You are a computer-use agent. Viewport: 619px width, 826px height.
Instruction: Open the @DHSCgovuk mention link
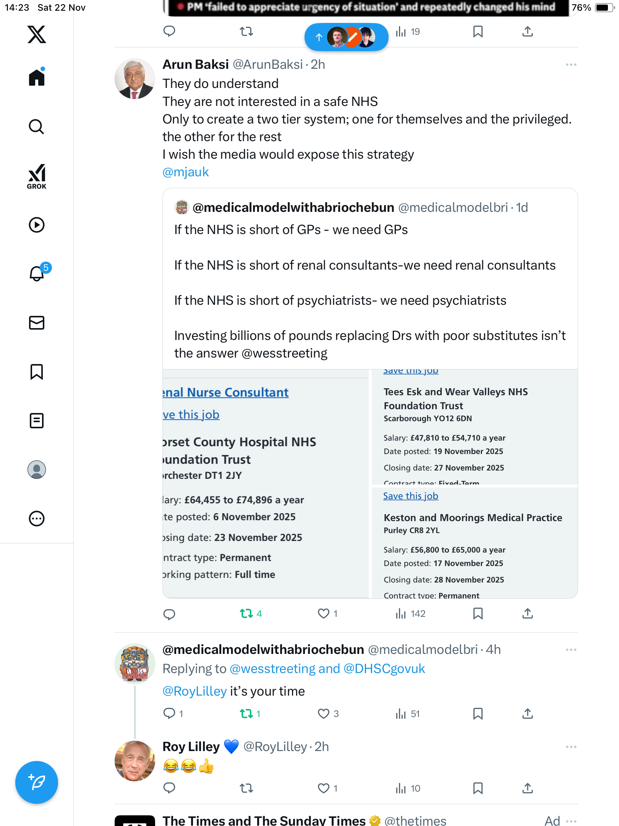click(x=384, y=669)
